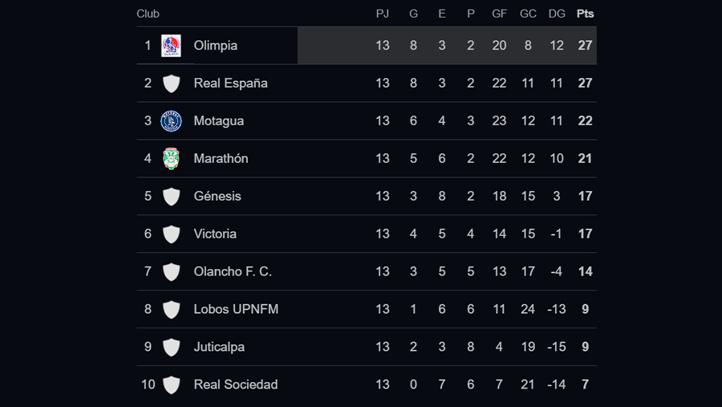The image size is (722, 407).
Task: Click the DG column header
Action: [x=557, y=14]
